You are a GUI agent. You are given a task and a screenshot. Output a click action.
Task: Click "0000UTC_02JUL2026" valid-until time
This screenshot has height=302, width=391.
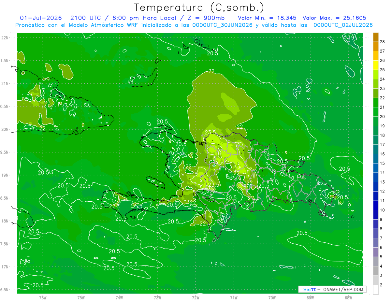pyautogui.click(x=343, y=25)
